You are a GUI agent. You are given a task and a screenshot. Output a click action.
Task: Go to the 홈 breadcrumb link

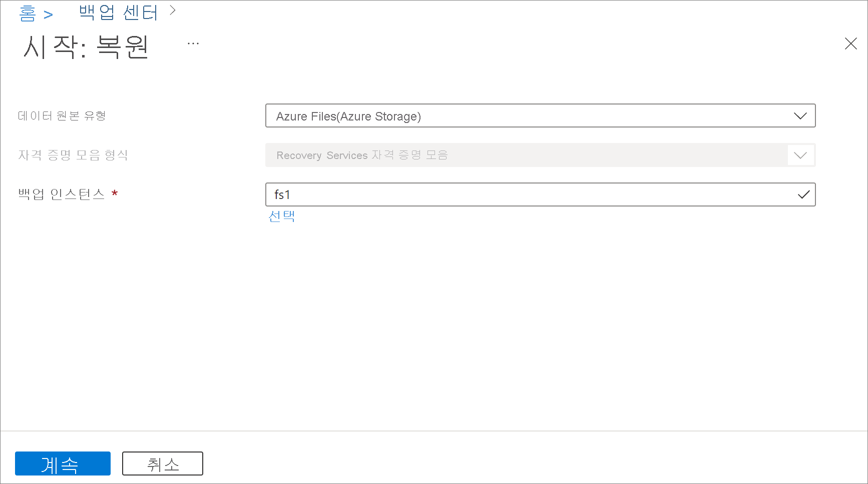(x=28, y=12)
